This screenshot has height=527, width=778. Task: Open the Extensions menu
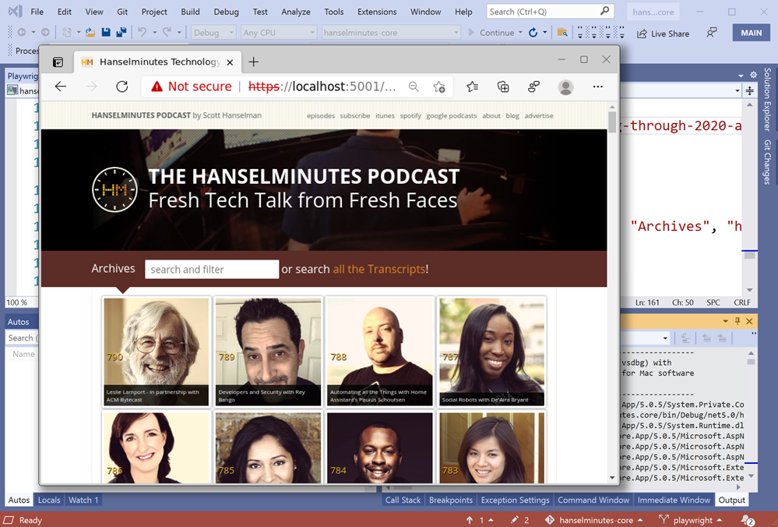(x=377, y=12)
